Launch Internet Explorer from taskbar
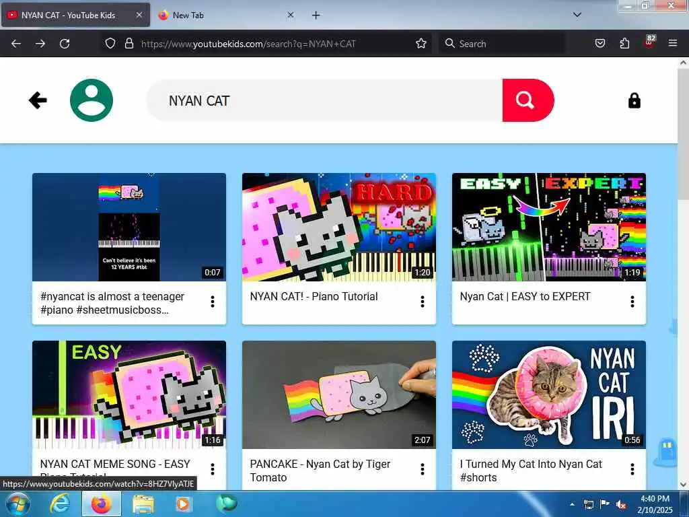 pos(60,504)
